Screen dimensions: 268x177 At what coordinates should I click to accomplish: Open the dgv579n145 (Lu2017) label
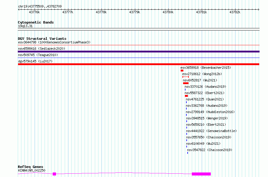35,61
